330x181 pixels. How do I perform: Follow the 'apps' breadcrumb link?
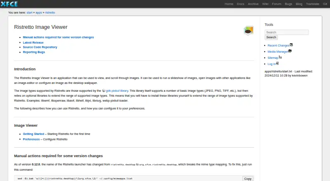39,13
